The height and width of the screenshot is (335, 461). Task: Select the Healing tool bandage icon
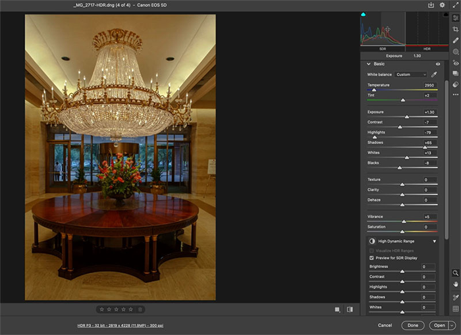pyautogui.click(x=456, y=40)
